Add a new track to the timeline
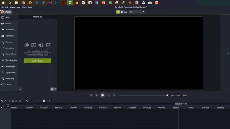The height and width of the screenshot is (129, 230). click(x=8, y=104)
